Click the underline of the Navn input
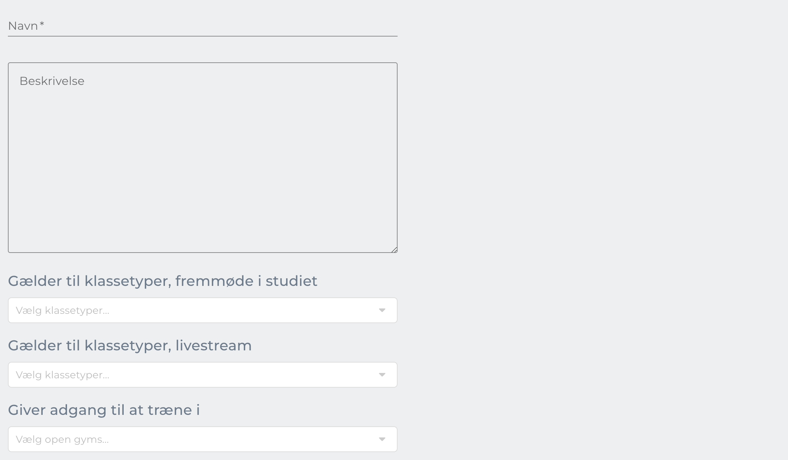The height and width of the screenshot is (460, 788). click(x=203, y=36)
